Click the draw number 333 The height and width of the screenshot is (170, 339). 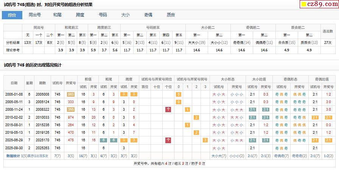tap(71, 102)
